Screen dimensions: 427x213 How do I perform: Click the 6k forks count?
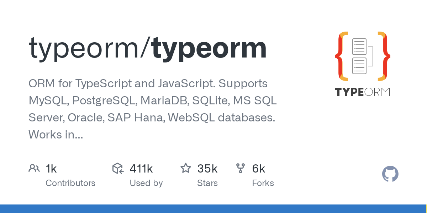click(x=259, y=169)
